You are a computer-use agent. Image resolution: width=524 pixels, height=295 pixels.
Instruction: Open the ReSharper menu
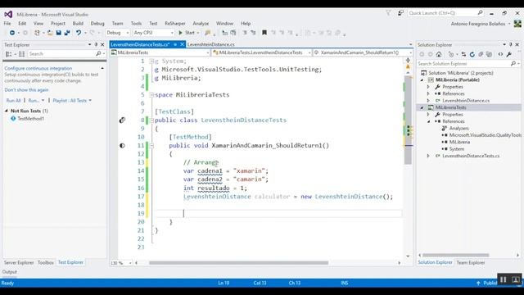[x=175, y=24]
